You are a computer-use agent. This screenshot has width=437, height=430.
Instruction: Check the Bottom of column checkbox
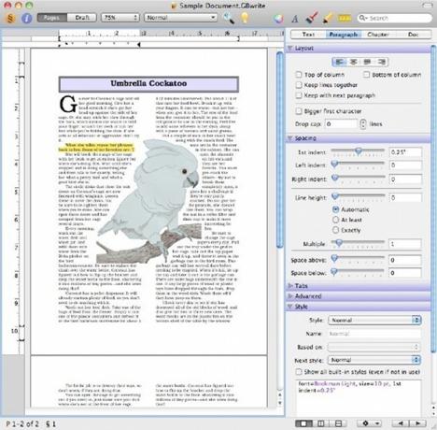[367, 75]
